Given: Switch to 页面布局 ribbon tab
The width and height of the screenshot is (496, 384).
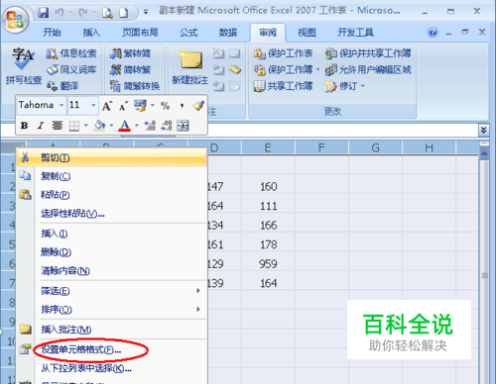Looking at the screenshot, I should [140, 33].
